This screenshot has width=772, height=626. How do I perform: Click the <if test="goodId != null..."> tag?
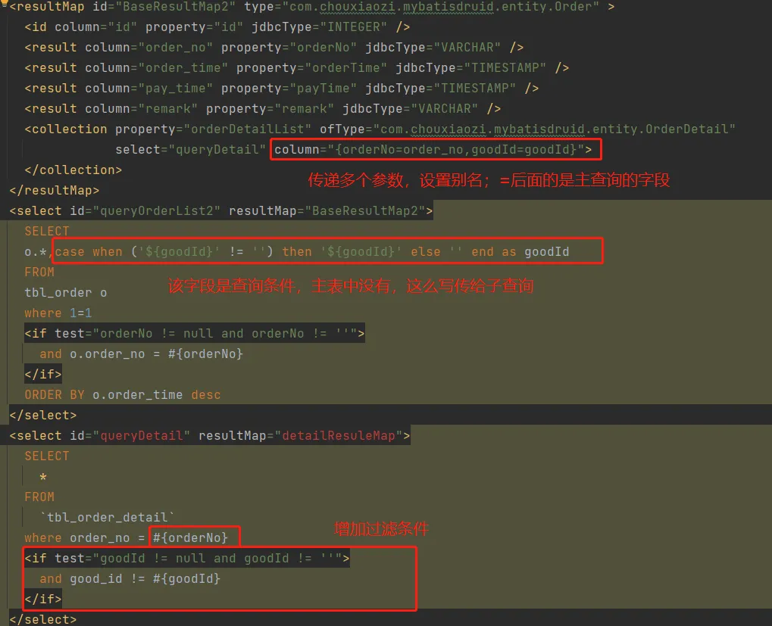coord(187,558)
